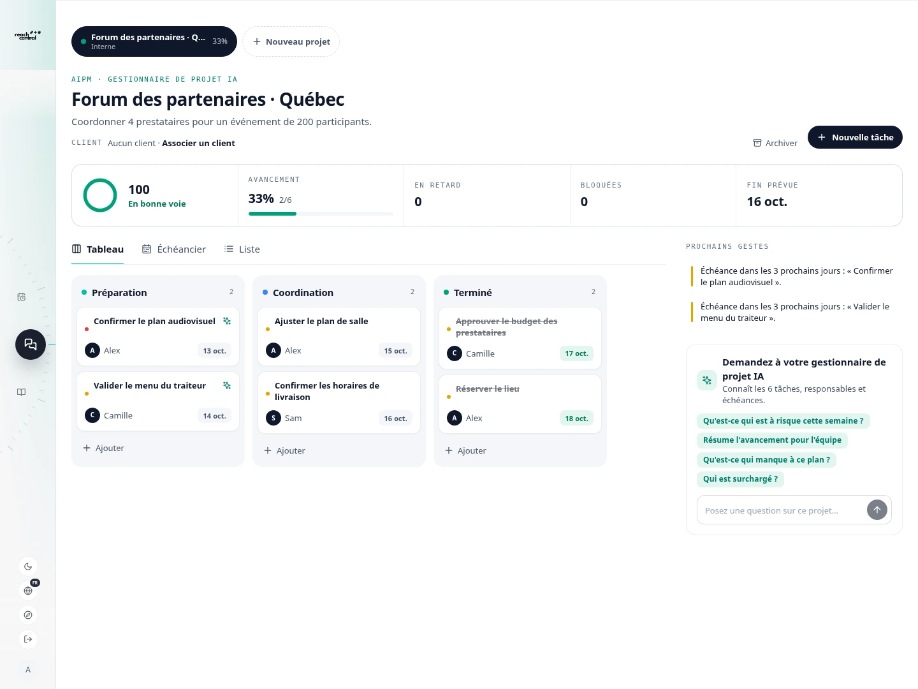Click the 13 oct. date badge
Image resolution: width=918 pixels, height=689 pixels.
pyautogui.click(x=214, y=351)
